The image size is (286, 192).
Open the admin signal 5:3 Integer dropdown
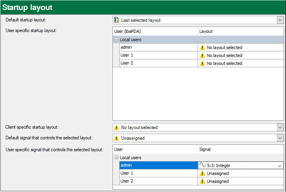280,165
